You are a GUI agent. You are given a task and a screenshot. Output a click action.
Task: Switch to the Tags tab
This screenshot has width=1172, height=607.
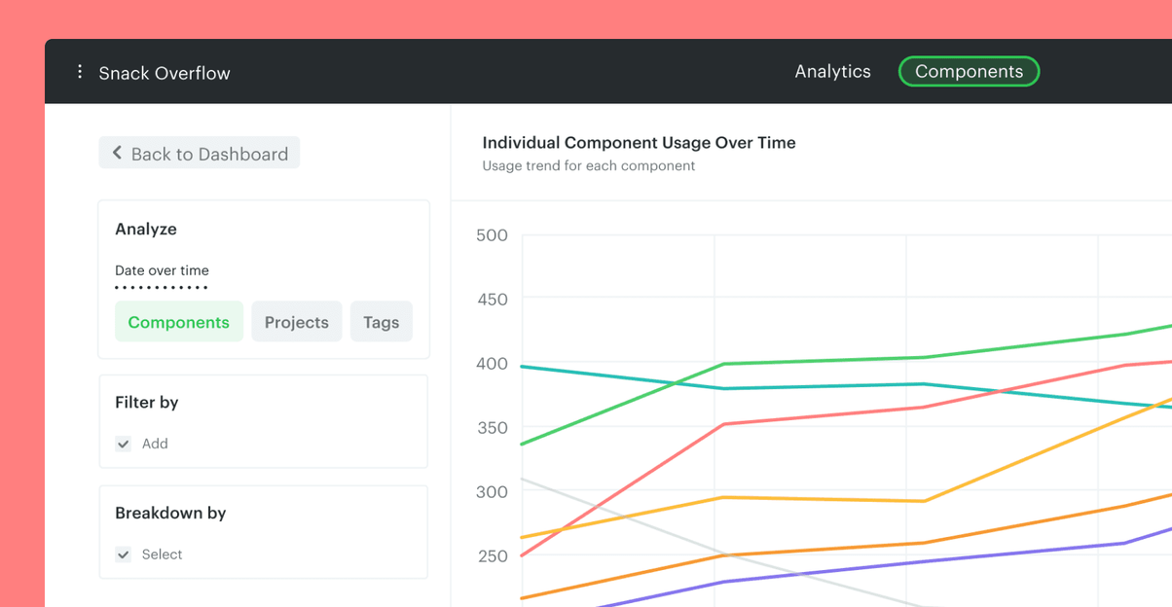coord(381,321)
